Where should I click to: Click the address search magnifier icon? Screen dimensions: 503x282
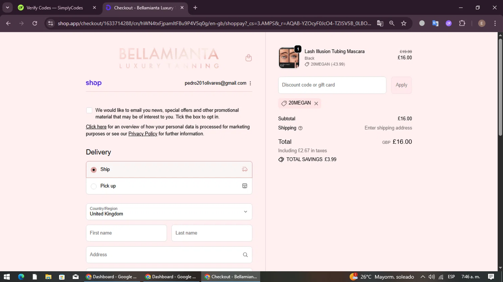[245, 255]
